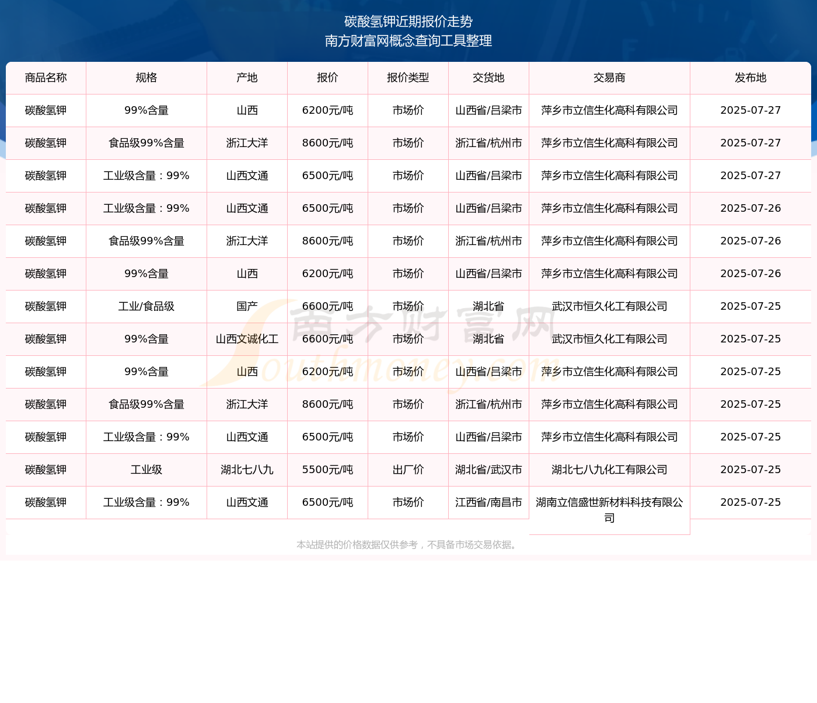Screen dimensions: 817x703
Task: Select 6500元/吨 in the 江西省/南昌市 row
Action: click(x=328, y=502)
